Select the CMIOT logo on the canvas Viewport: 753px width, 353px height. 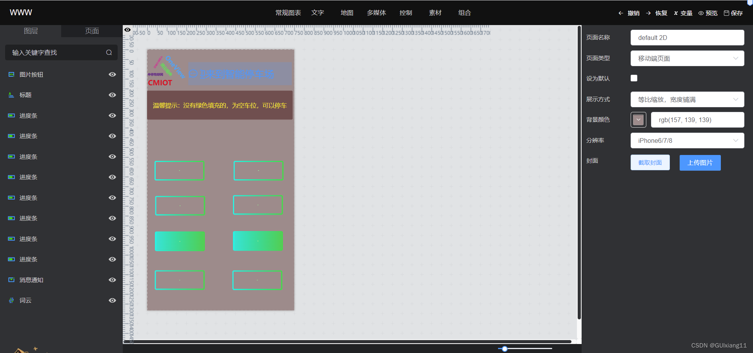(160, 83)
